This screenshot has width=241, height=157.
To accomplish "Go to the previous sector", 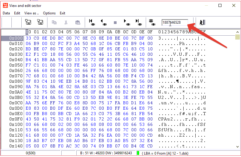I will [103, 22].
